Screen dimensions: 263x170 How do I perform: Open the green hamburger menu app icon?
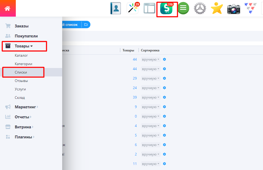pos(183,8)
